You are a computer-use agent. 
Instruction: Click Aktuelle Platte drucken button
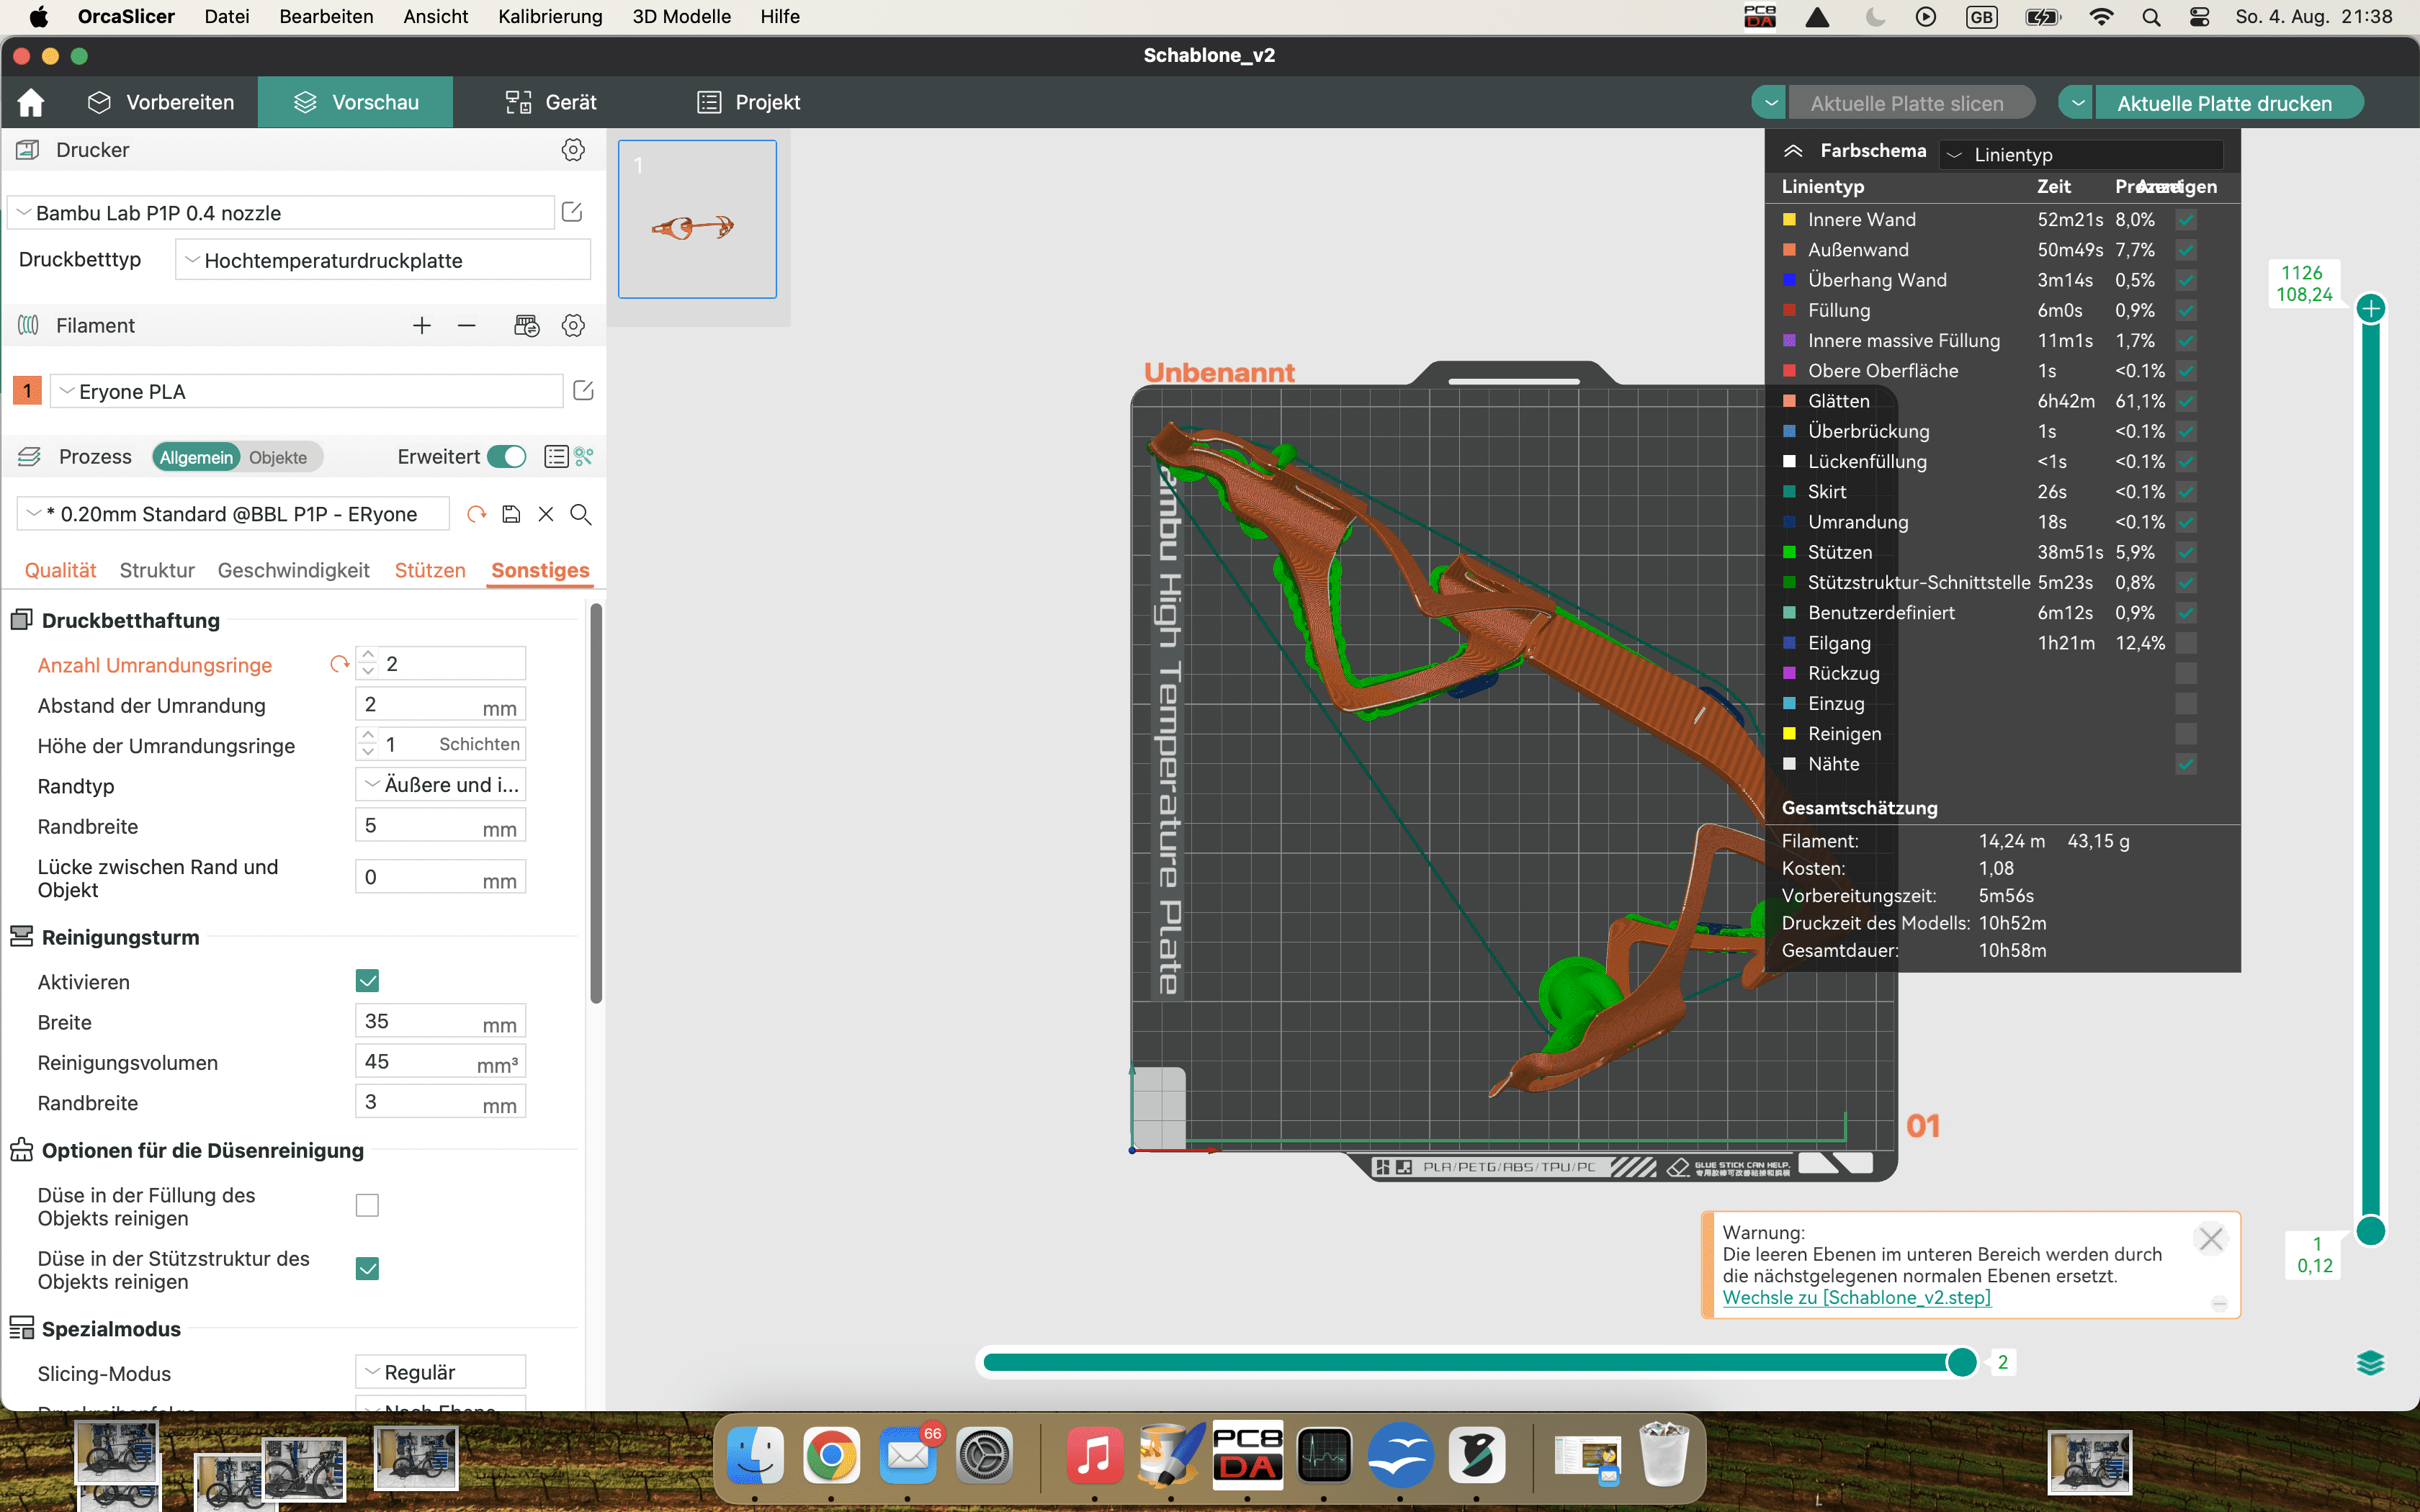[2224, 103]
